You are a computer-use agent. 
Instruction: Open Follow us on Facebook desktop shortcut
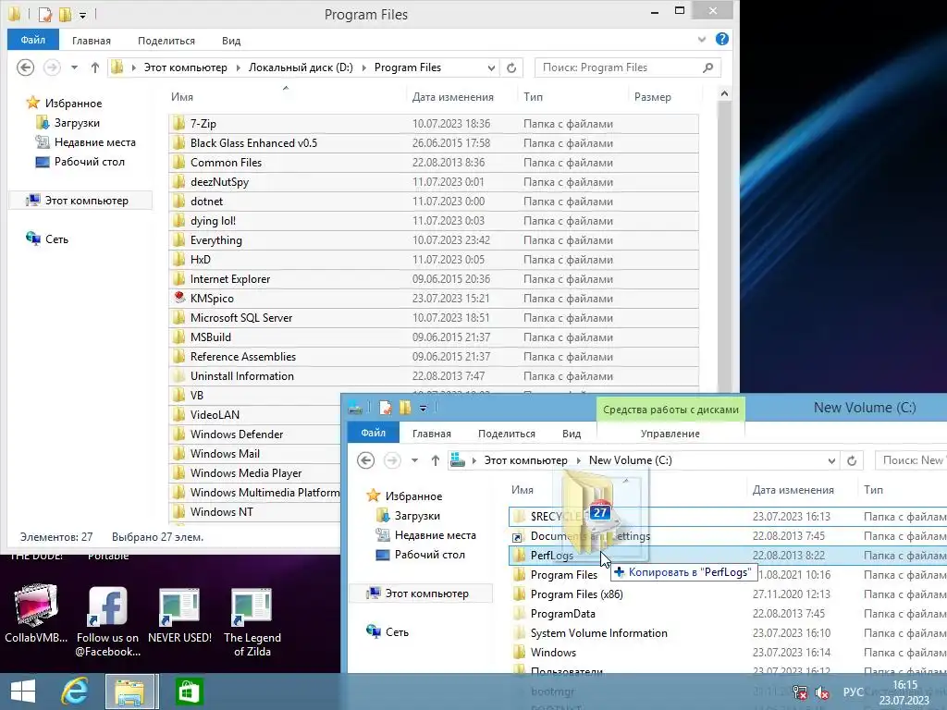[x=107, y=622]
